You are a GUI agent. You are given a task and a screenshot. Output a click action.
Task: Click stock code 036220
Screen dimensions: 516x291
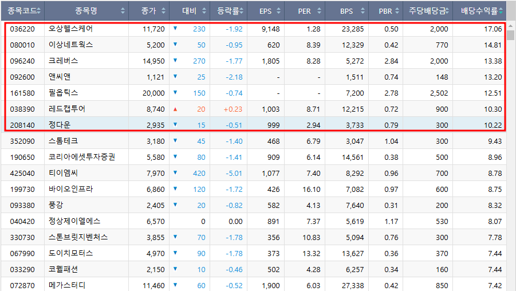[22, 29]
